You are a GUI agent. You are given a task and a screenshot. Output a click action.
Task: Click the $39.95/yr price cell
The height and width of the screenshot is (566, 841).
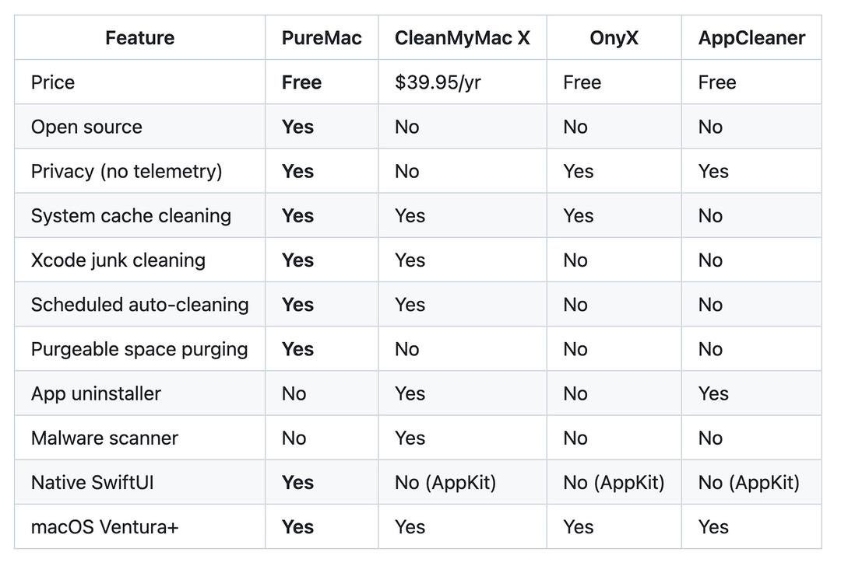pos(438,82)
